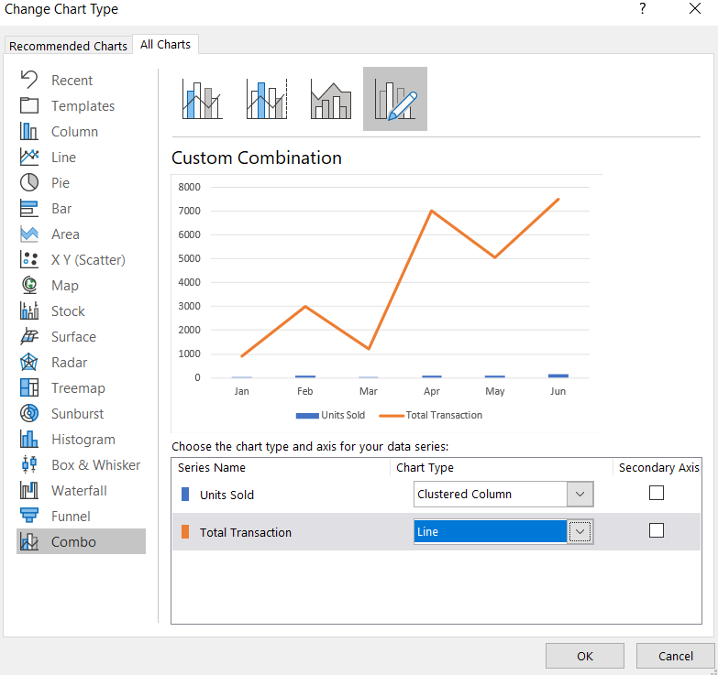Open the dialog Help question mark
The width and height of the screenshot is (718, 675).
click(x=643, y=10)
